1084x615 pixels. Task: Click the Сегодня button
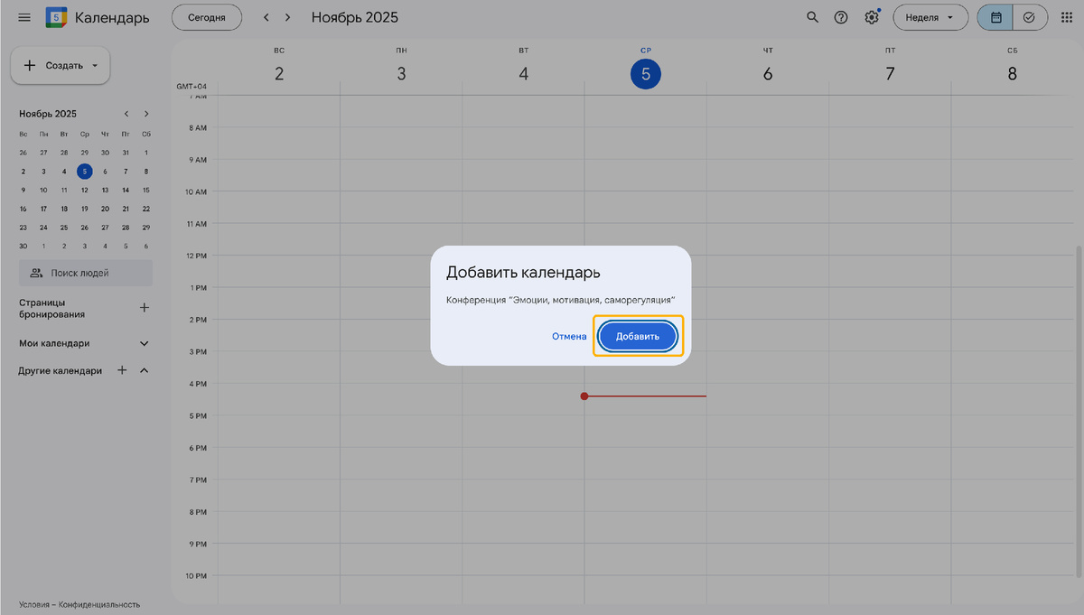point(207,17)
